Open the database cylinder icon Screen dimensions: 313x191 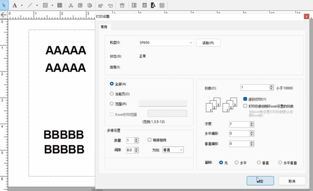[144, 5]
